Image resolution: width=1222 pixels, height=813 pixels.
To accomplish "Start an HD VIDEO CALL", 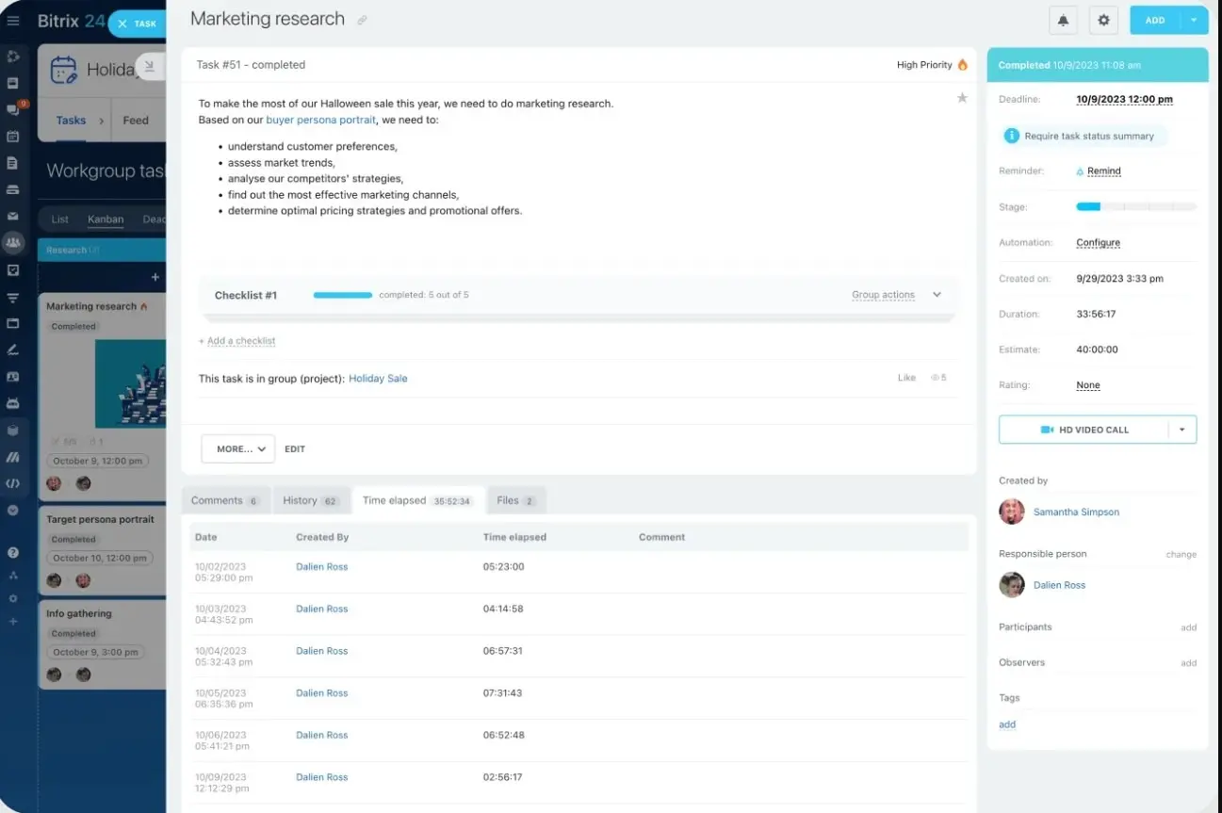I will (x=1084, y=430).
